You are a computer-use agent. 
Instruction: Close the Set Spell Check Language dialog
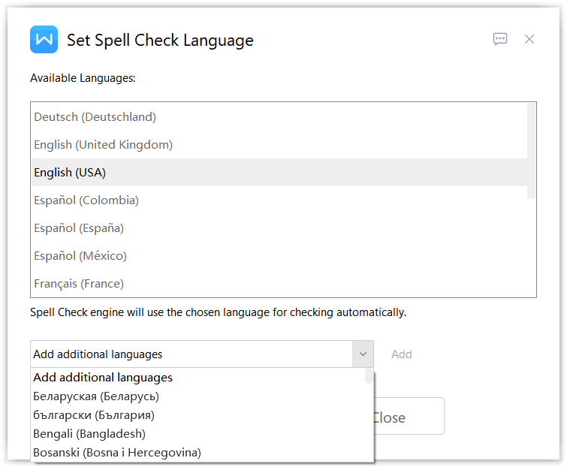(x=529, y=39)
